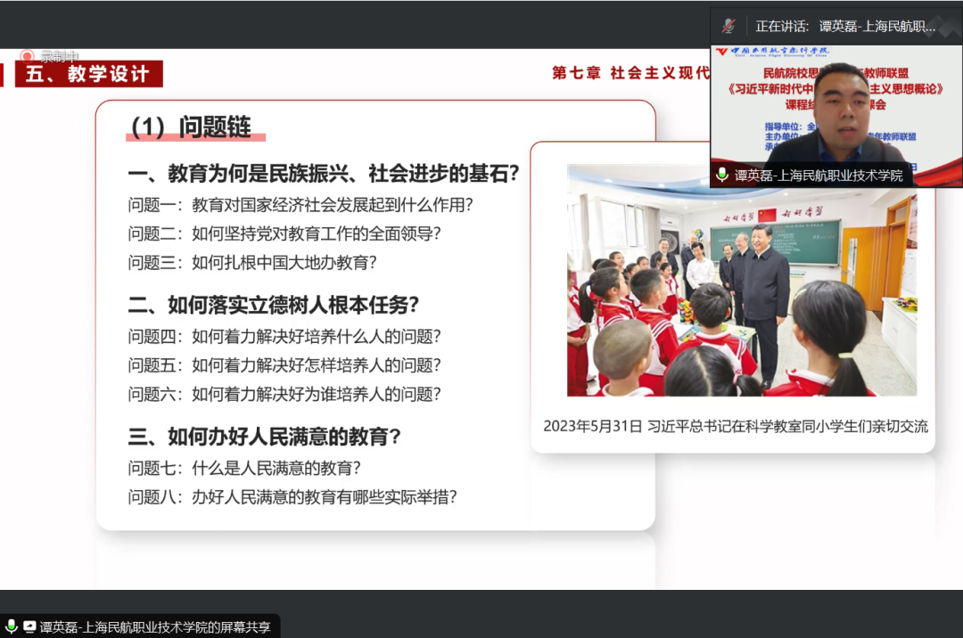This screenshot has height=638, width=963.
Task: Click '问题八' about practical measures
Action: pos(292,497)
